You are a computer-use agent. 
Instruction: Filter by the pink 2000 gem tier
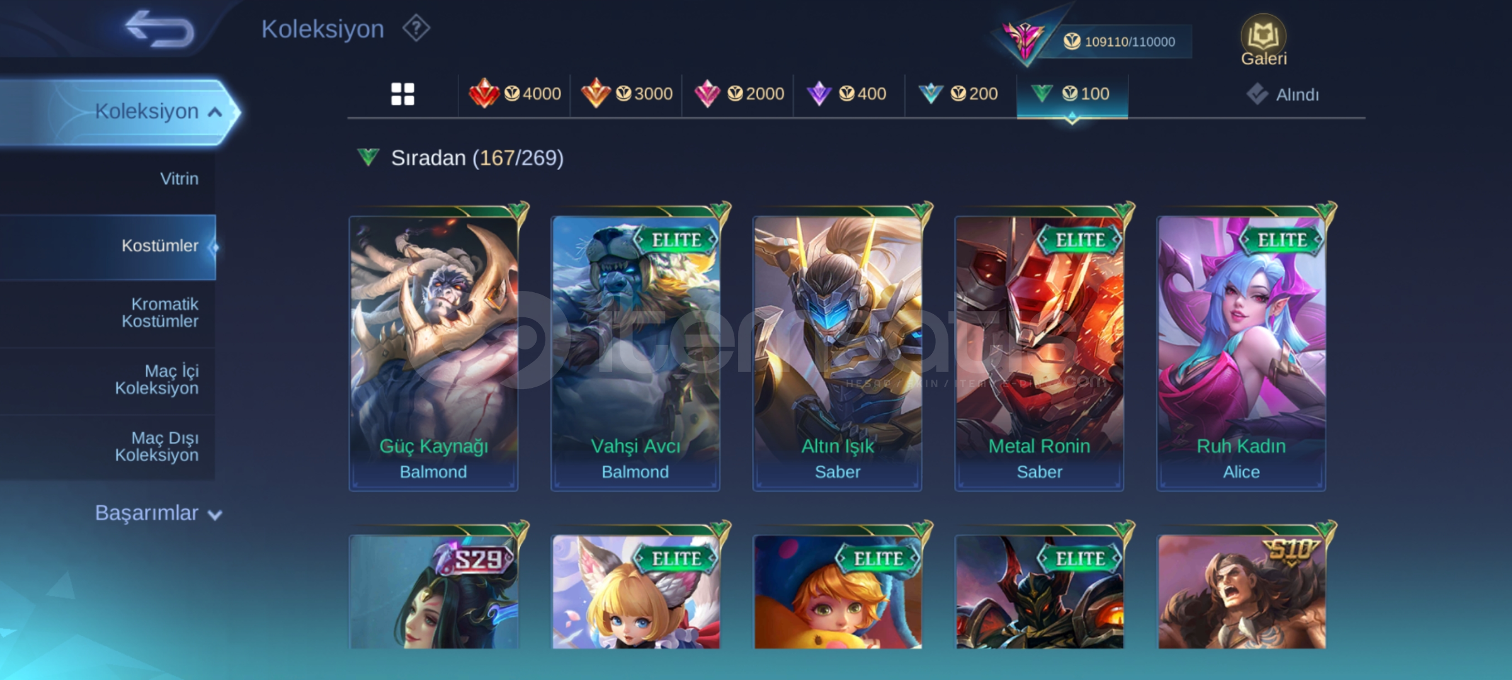tap(739, 94)
